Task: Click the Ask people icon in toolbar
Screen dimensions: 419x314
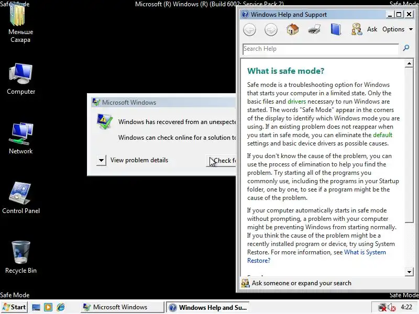Action: pyautogui.click(x=357, y=29)
